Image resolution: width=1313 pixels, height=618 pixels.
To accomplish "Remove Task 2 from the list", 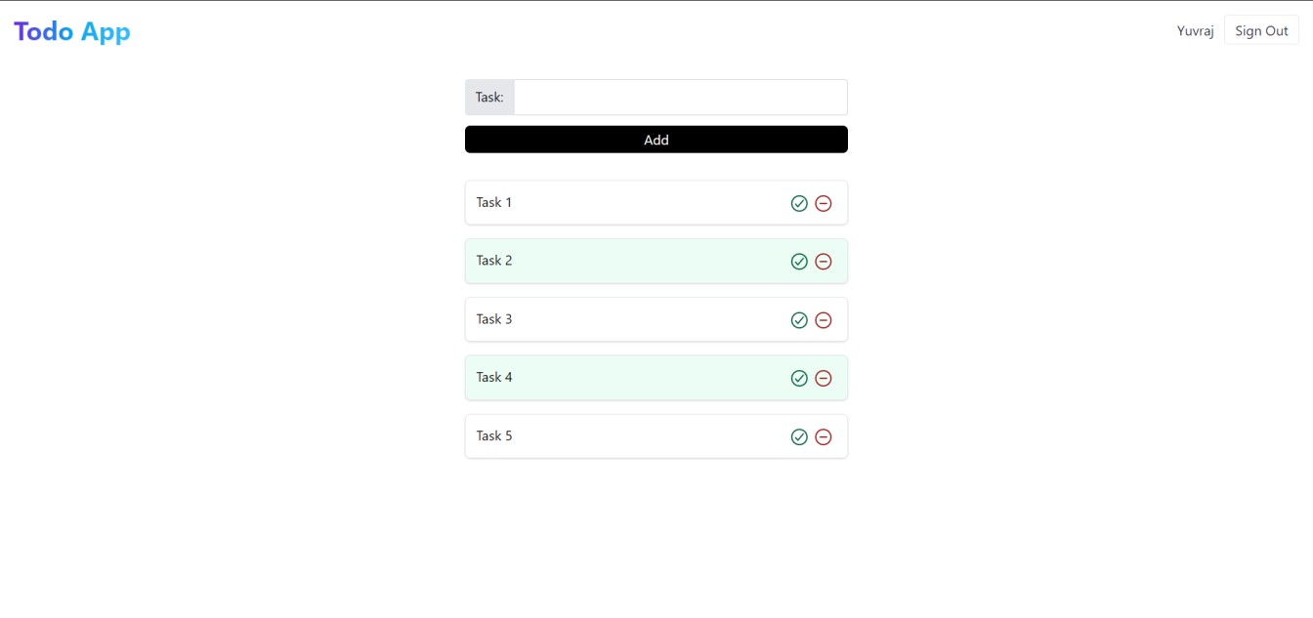I will (824, 262).
